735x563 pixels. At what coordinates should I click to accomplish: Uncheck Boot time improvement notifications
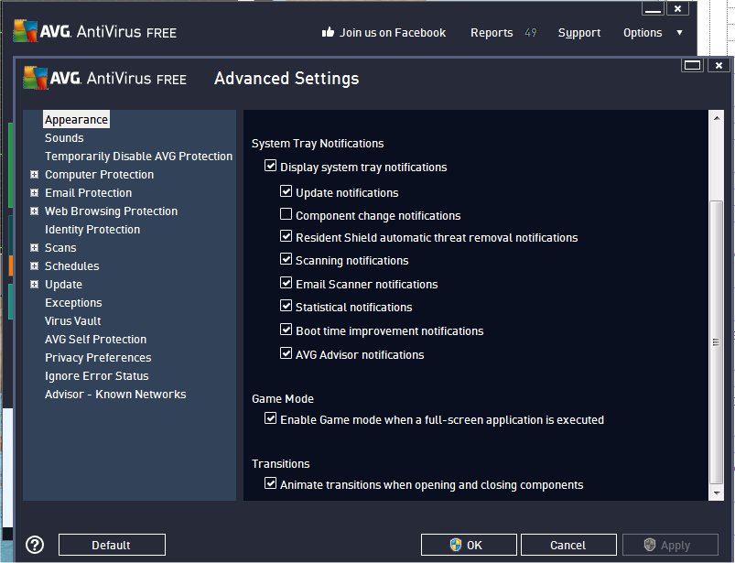[286, 330]
